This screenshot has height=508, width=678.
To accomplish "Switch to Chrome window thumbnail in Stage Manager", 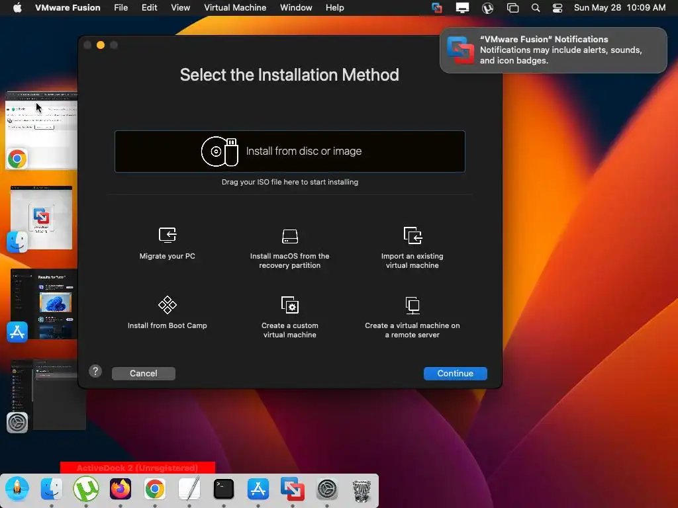I will [x=42, y=130].
